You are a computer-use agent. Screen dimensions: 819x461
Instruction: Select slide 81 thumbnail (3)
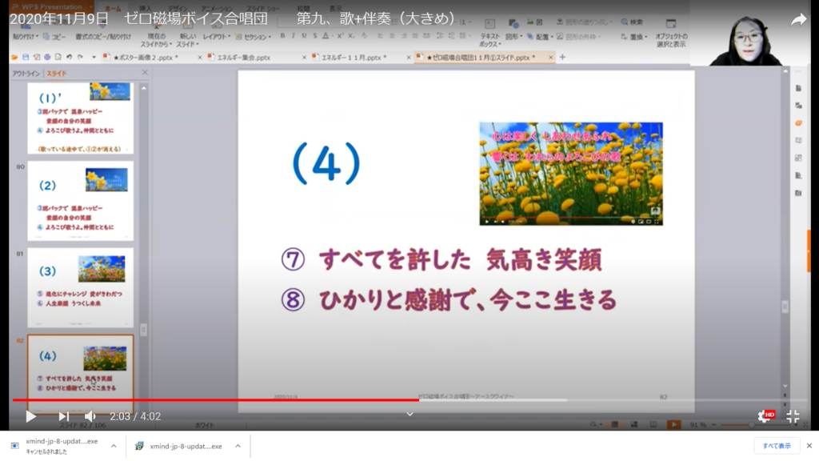point(81,287)
